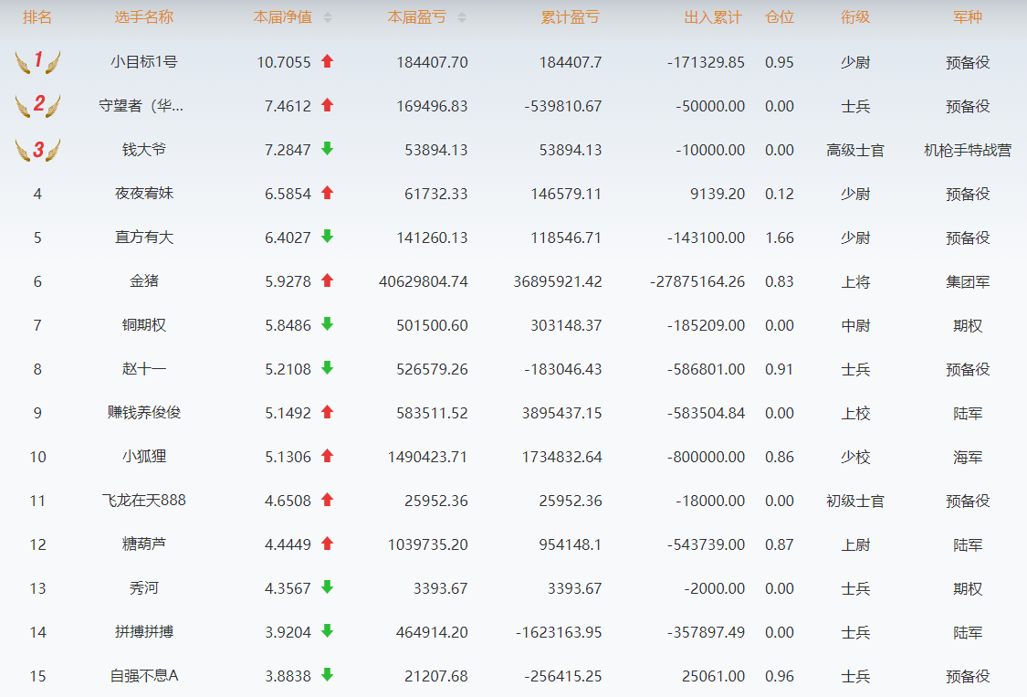Screen dimensions: 1027x697
Task: Click position value 1.66
Action: [x=780, y=238]
